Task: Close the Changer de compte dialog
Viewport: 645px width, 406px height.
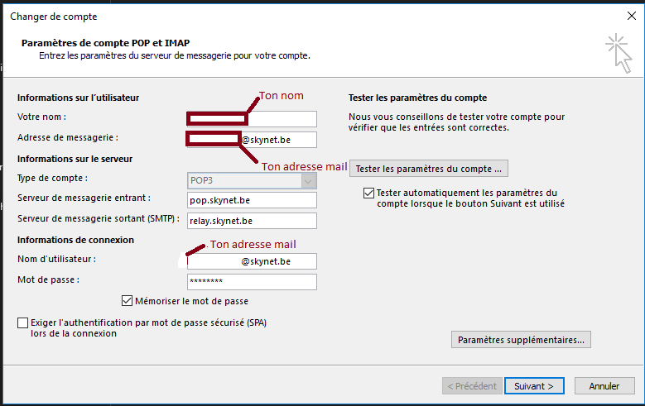Action: tap(632, 16)
